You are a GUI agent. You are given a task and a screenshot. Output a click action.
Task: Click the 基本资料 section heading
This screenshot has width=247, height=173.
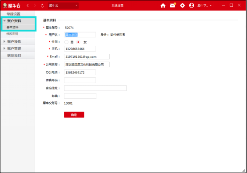(x=50, y=20)
